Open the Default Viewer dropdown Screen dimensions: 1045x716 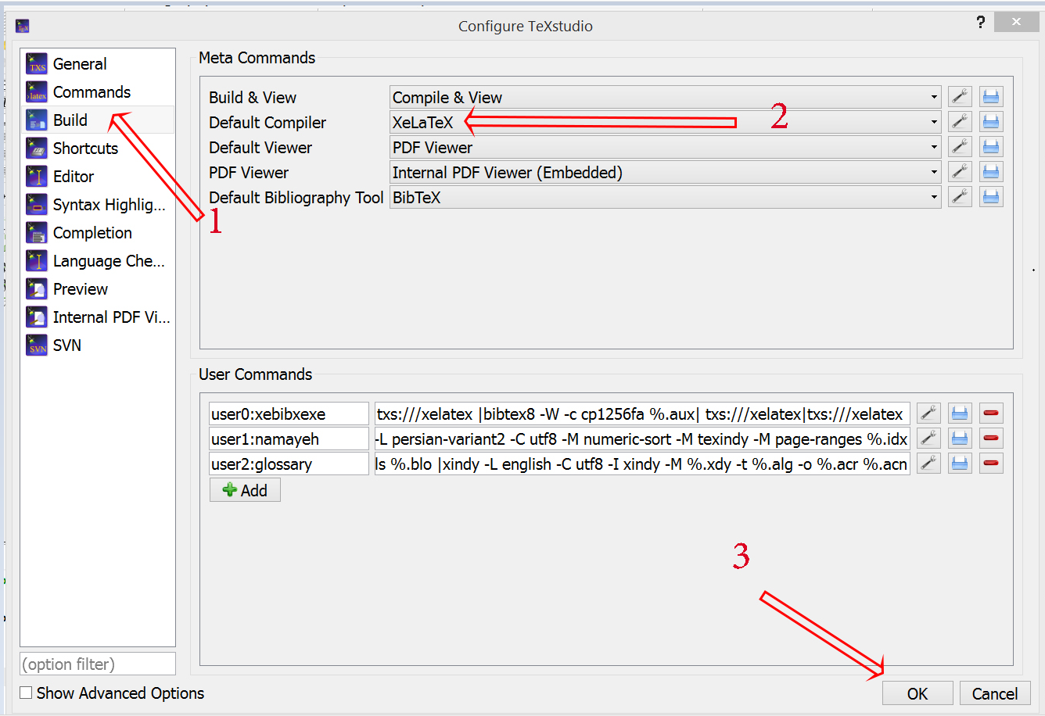(666, 147)
